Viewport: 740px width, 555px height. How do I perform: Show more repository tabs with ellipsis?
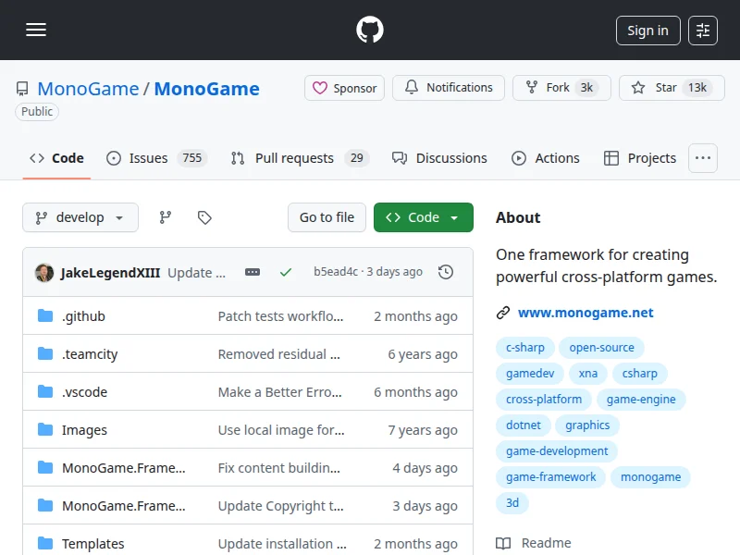click(703, 158)
